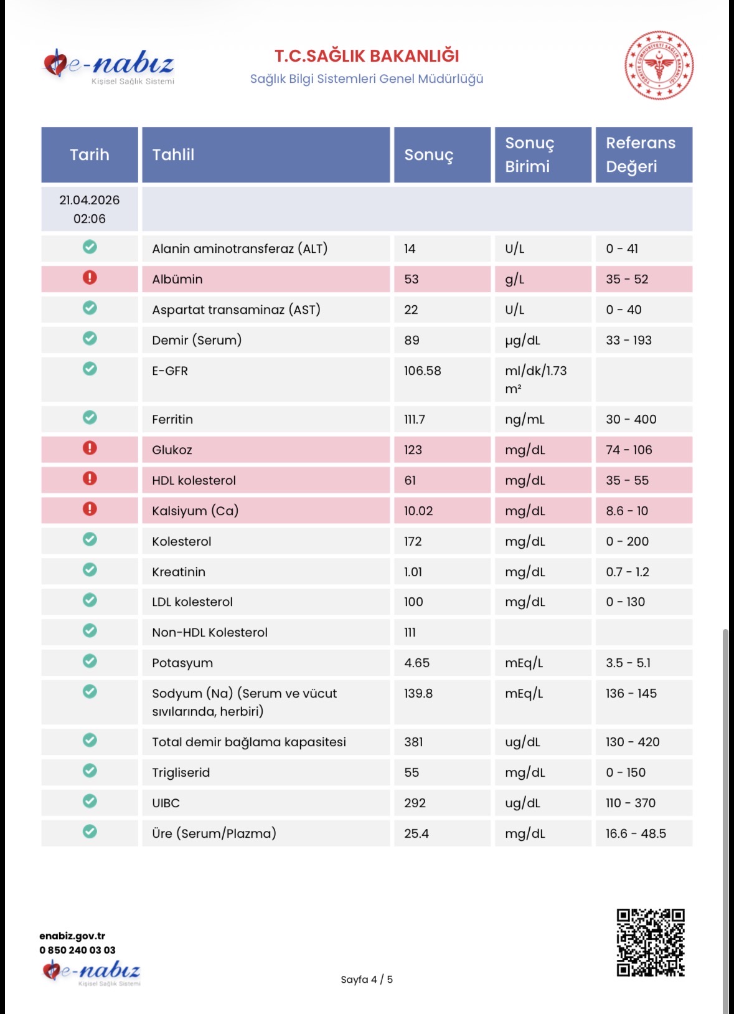The image size is (734, 1014).
Task: Click the Sayfa 4 / 5 page indicator
Action: (x=367, y=979)
